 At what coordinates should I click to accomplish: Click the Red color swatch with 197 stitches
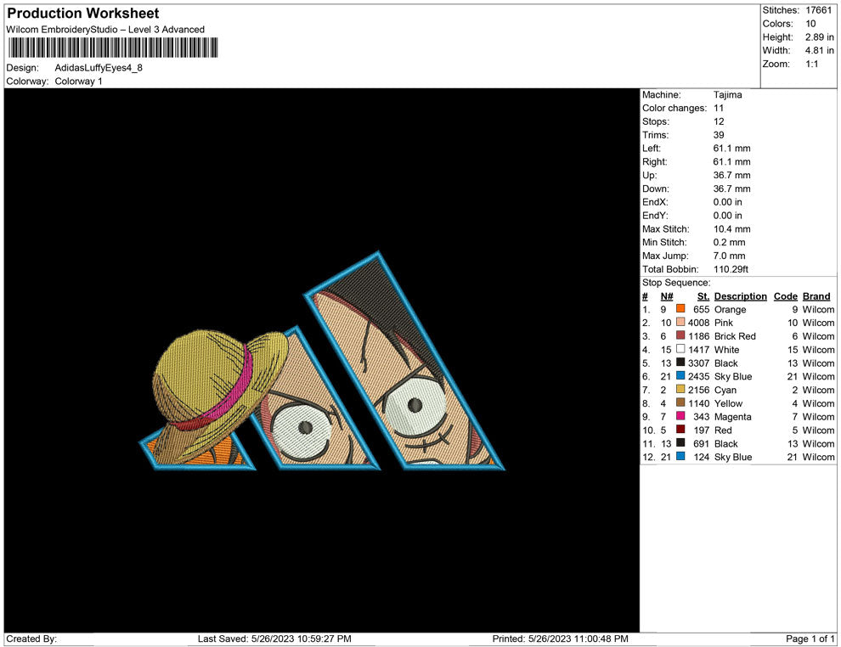coord(680,430)
